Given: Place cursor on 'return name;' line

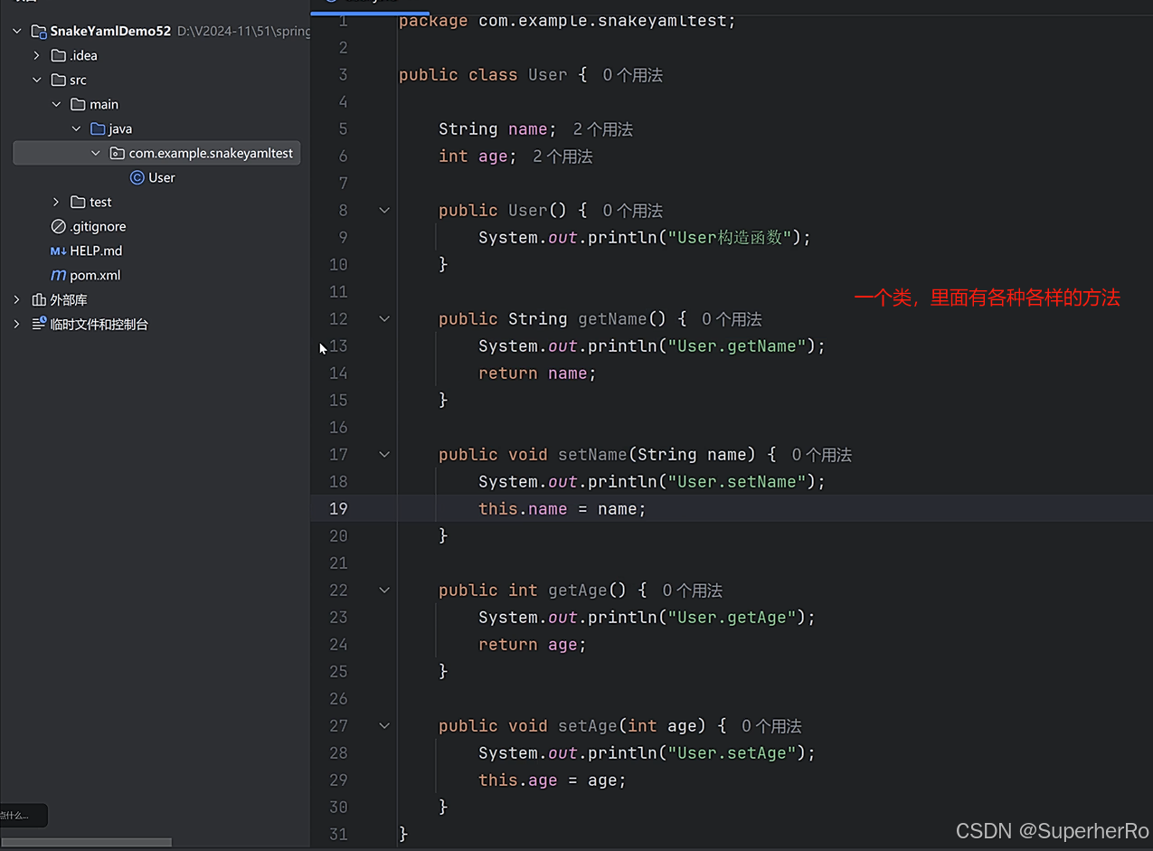Looking at the screenshot, I should coord(537,373).
